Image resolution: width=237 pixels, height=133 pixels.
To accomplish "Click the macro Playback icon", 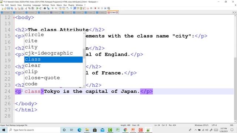I will click(102, 8).
